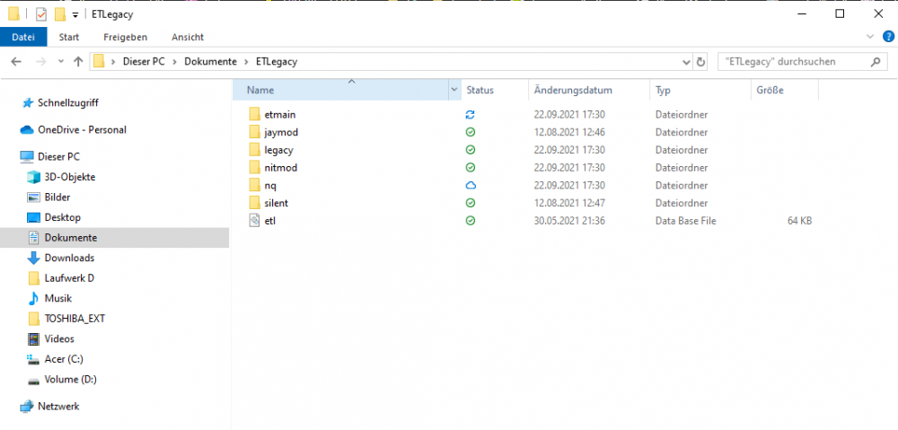Screen dimensions: 898x430
Task: Expand the address bar history dropdown
Action: coord(687,62)
